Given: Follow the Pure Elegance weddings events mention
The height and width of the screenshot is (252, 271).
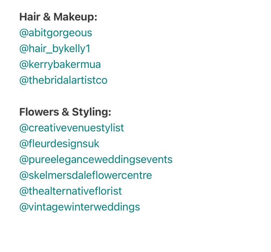Looking at the screenshot, I should pos(96,160).
